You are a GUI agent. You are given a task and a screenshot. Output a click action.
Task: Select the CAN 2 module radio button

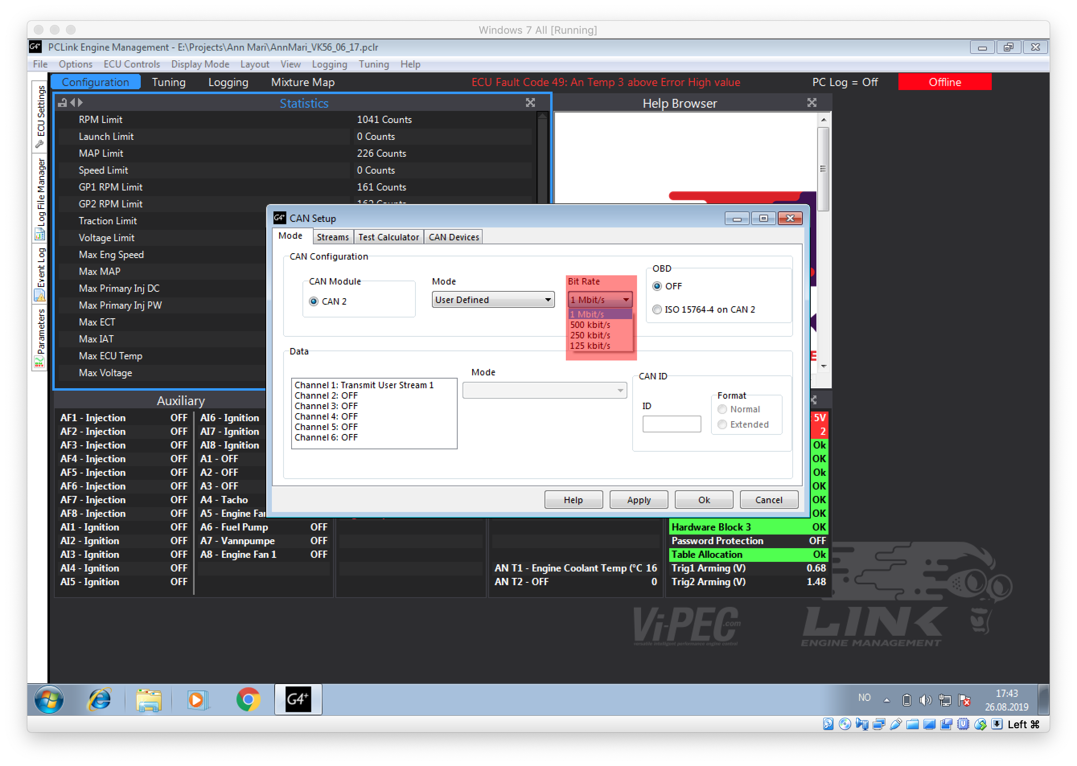(314, 301)
